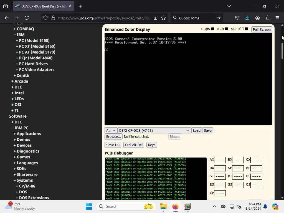Click the Save button next to Load

[x=207, y=130]
